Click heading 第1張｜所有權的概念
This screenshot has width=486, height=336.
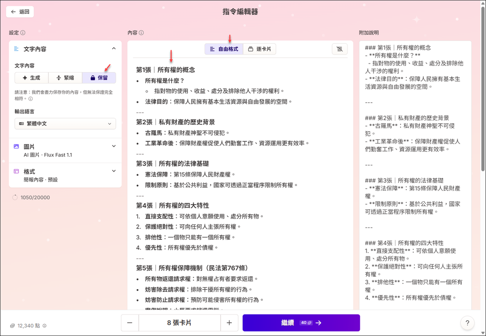pos(166,70)
